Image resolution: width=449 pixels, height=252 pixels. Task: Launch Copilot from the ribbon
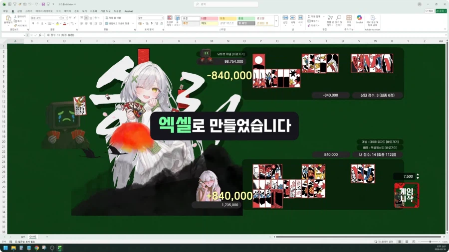click(359, 18)
